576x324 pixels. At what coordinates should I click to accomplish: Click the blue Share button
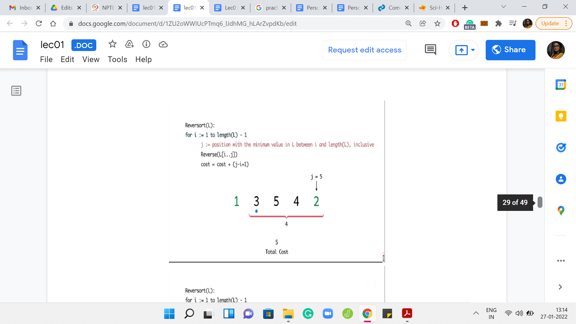510,50
